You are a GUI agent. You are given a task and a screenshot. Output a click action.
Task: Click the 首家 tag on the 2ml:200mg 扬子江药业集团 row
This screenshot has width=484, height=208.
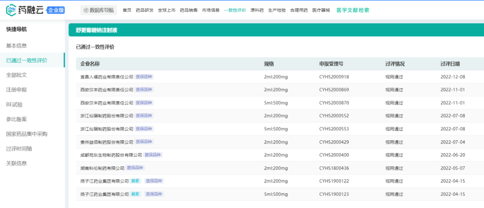(x=135, y=181)
